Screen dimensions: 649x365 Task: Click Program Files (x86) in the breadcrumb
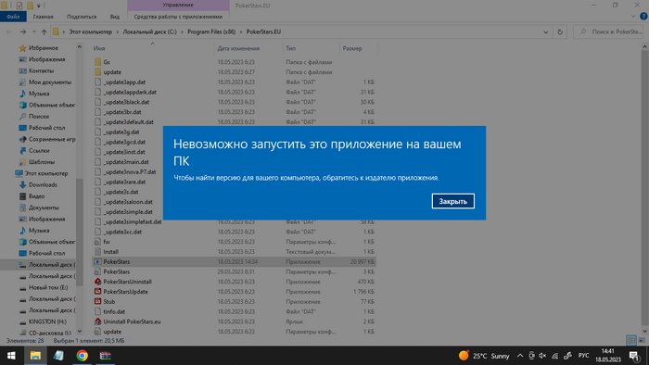211,31
